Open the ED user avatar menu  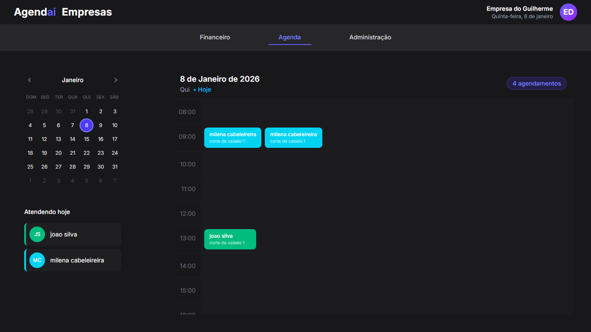point(568,12)
